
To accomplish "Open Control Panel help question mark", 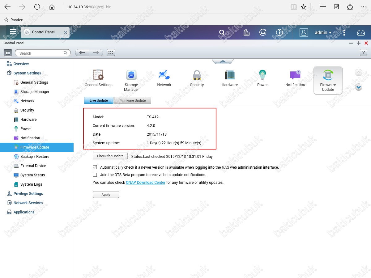I will tap(364, 53).
